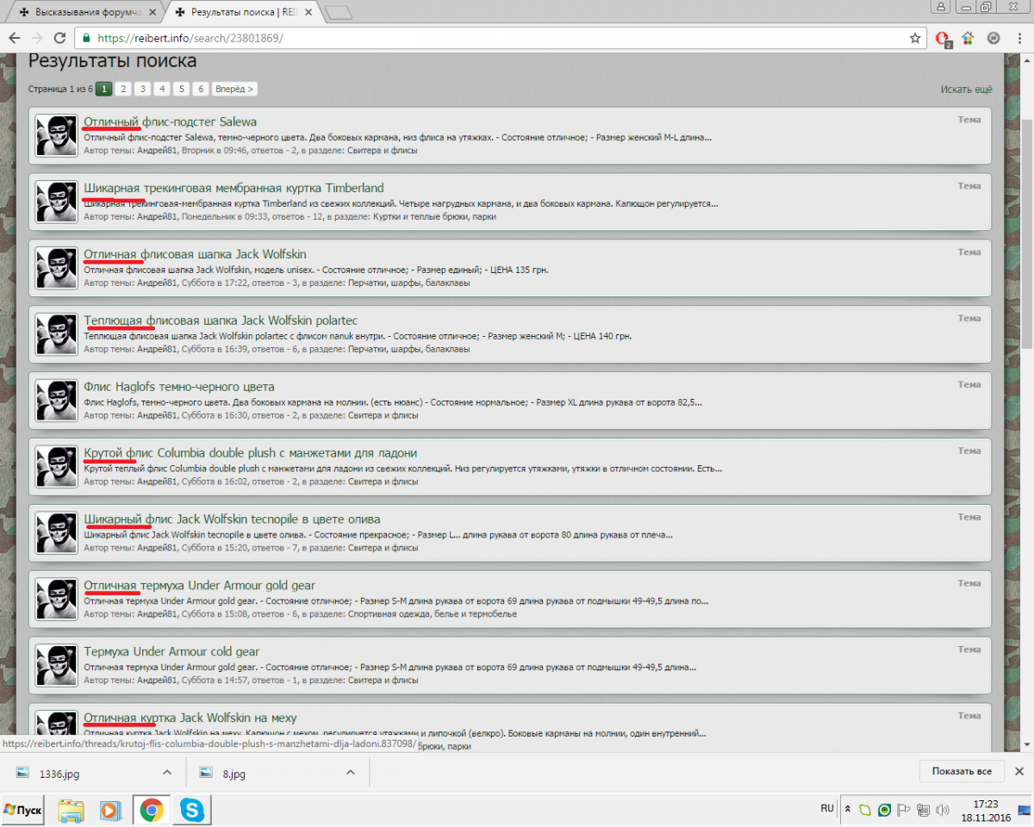Open the Chrome three-dot menu
This screenshot has width=1034, height=827.
coord(1018,38)
